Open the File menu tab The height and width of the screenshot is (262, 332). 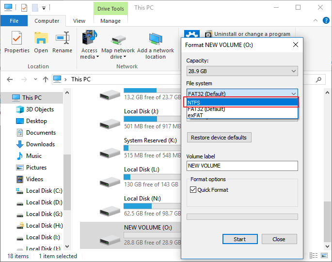(x=14, y=21)
